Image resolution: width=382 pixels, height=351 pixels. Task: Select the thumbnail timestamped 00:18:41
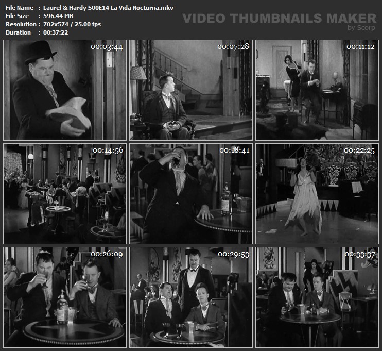pos(191,194)
